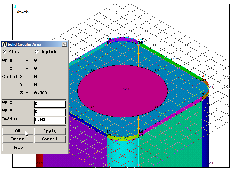Click the A17 area label
This screenshot has width=234, height=172.
(174, 59)
